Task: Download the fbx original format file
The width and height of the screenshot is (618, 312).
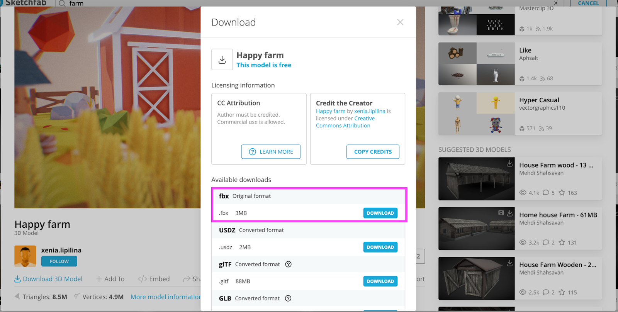Action: point(380,213)
